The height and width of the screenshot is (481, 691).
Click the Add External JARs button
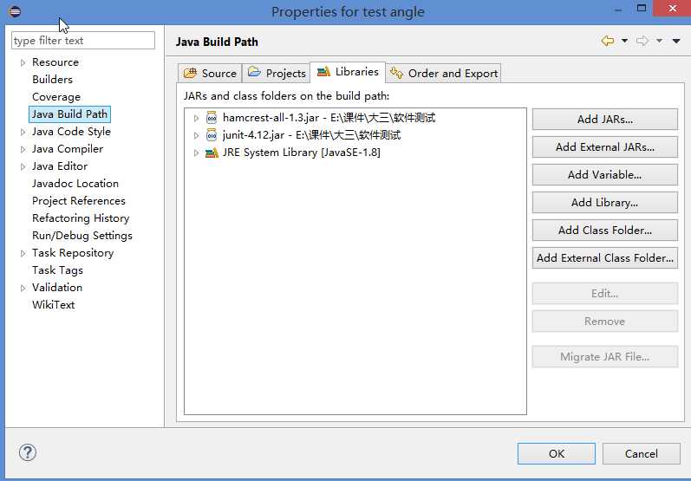[604, 147]
